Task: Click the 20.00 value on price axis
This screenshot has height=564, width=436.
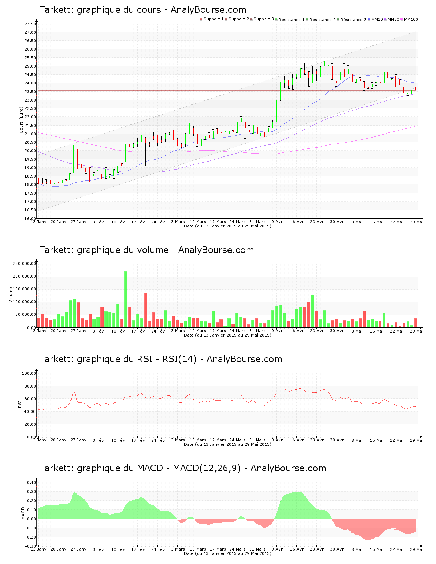Action: [x=30, y=151]
